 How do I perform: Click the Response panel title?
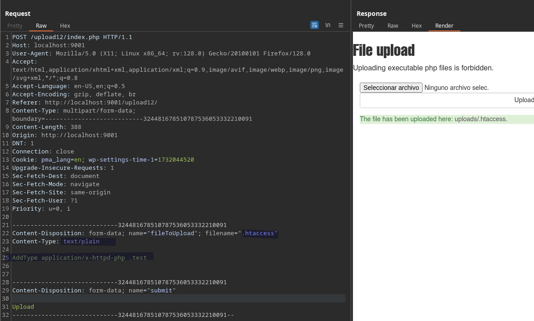coord(372,14)
